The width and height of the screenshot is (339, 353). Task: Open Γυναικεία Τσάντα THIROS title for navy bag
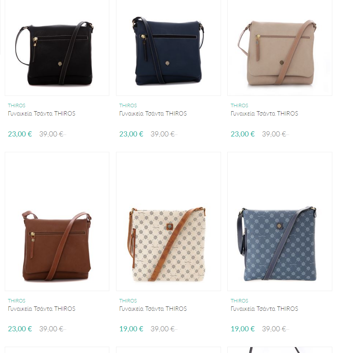[153, 114]
